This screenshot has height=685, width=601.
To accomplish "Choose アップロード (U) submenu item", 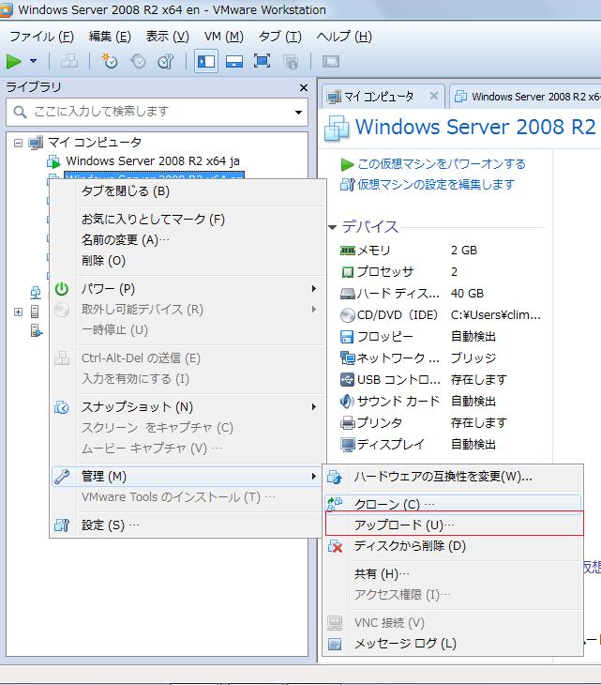I will [454, 525].
